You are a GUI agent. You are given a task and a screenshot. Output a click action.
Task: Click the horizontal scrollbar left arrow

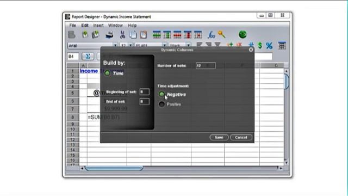(82, 168)
